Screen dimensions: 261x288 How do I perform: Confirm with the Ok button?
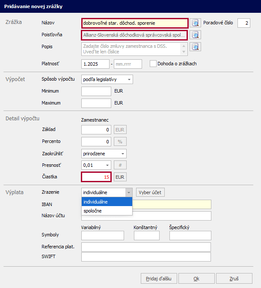click(x=196, y=279)
